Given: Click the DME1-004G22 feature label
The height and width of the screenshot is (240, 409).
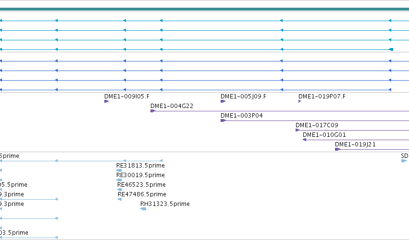Looking at the screenshot, I should (172, 106).
